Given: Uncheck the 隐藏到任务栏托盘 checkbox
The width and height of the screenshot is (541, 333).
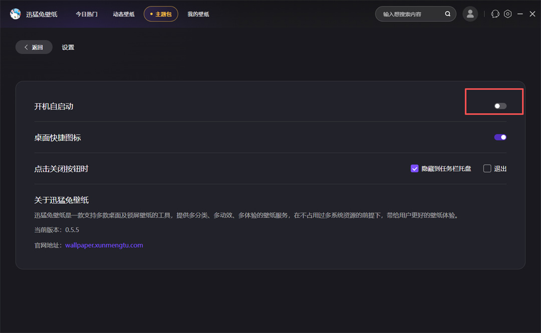Looking at the screenshot, I should click(x=414, y=168).
